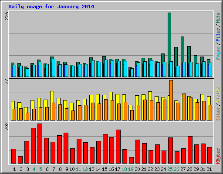Click the orange 'Sites' legend label
Viewport: 223px width, 174px height.
pos(218,114)
